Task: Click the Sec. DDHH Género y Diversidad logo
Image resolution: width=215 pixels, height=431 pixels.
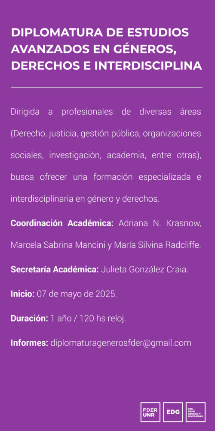Action: [196, 412]
